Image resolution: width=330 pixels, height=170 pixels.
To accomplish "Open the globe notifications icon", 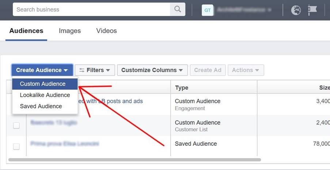I will tap(296, 10).
